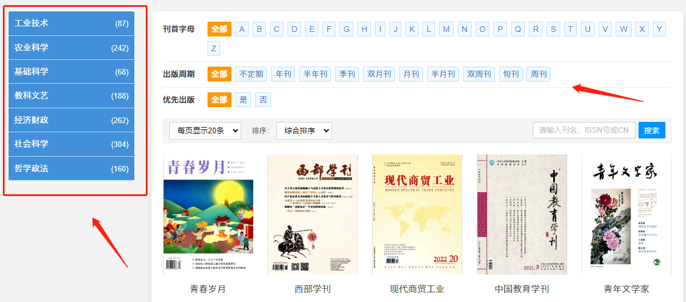686x302 pixels.
Task: Open 中国教育学刊 journal cover
Action: click(x=522, y=214)
